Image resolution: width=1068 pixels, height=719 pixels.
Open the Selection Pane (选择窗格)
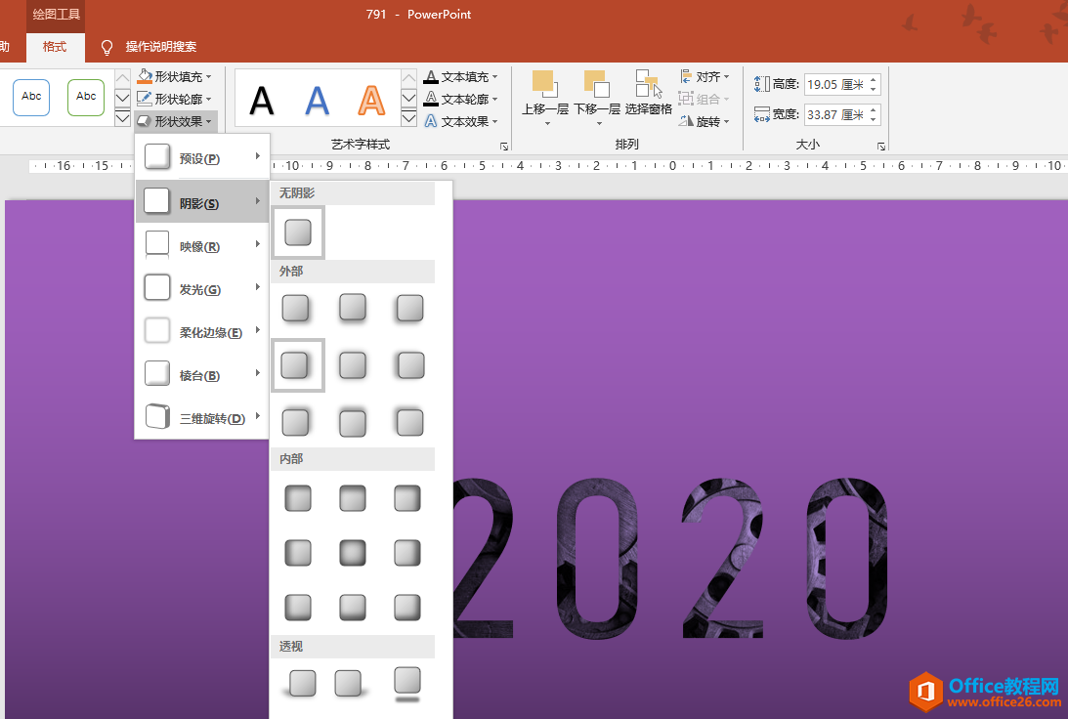648,86
